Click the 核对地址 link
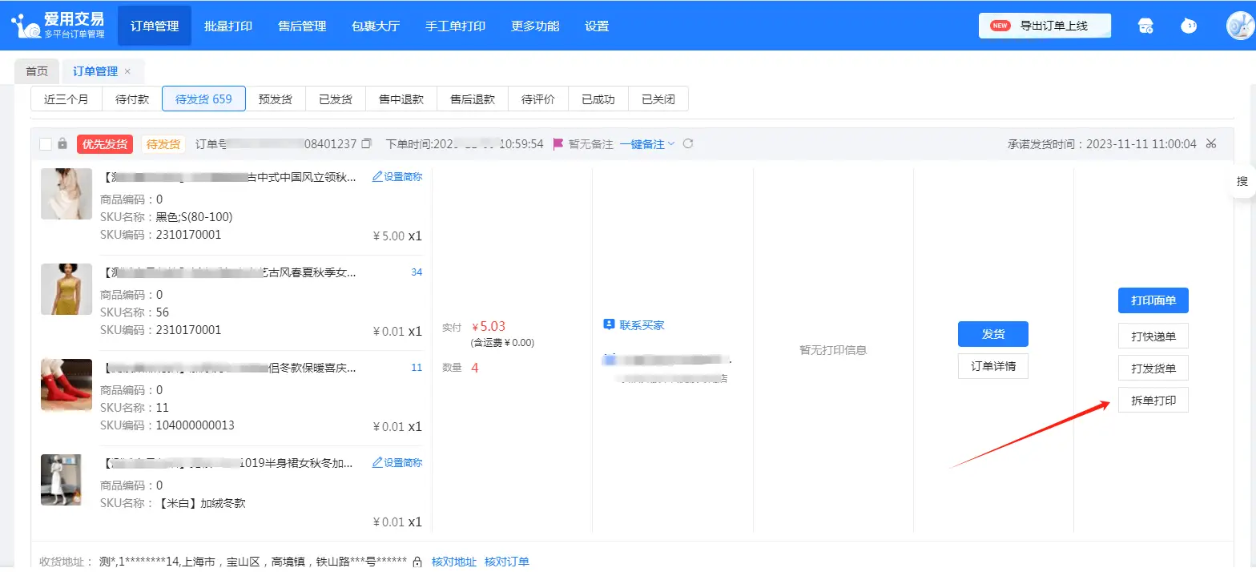The image size is (1256, 572). pyautogui.click(x=454, y=562)
